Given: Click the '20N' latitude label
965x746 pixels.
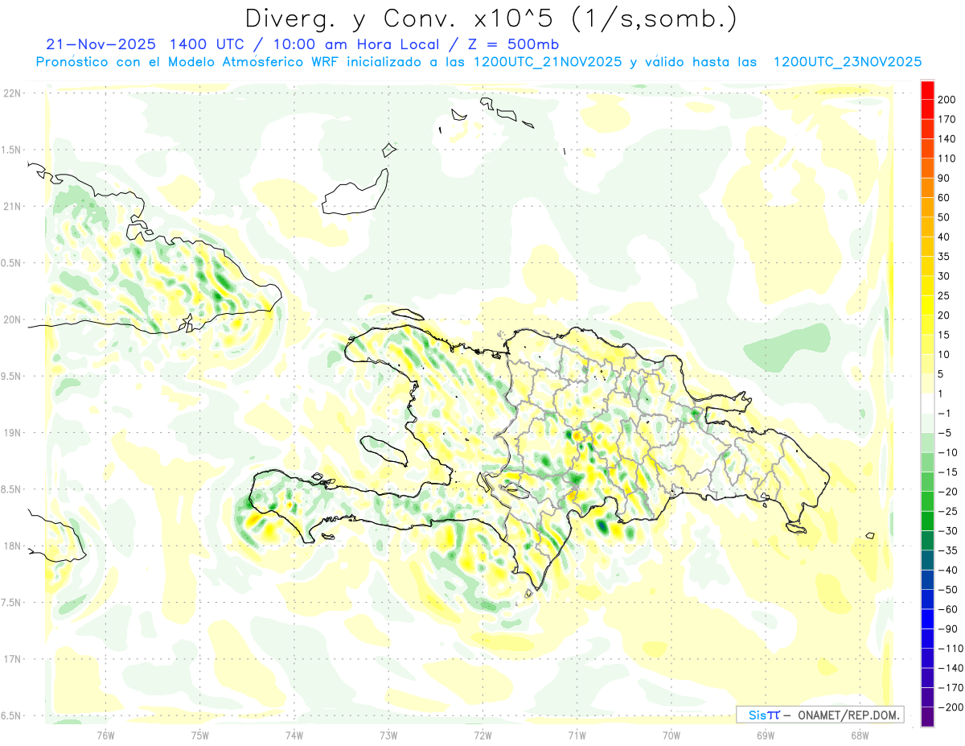Looking at the screenshot, I should 12,319.
